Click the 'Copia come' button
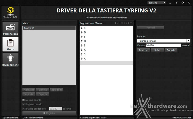The height and width of the screenshot is (119, 193). click(x=57, y=90)
